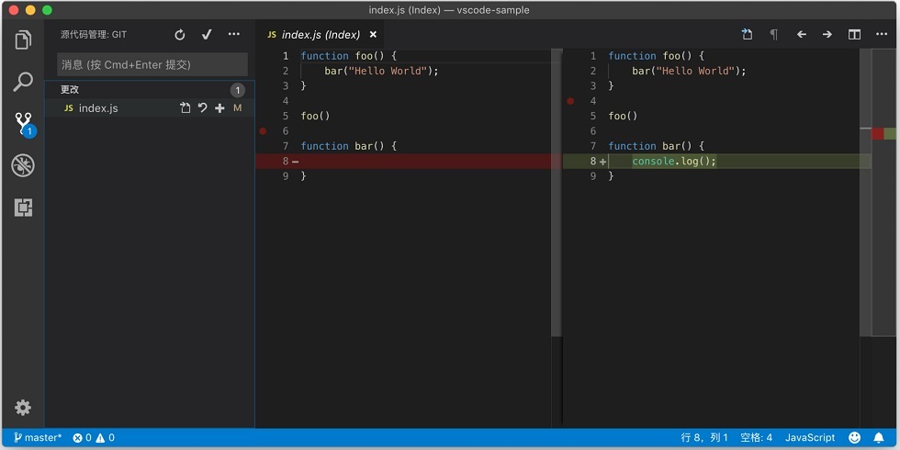Open the Extensions view icon
This screenshot has width=900, height=450.
(23, 208)
